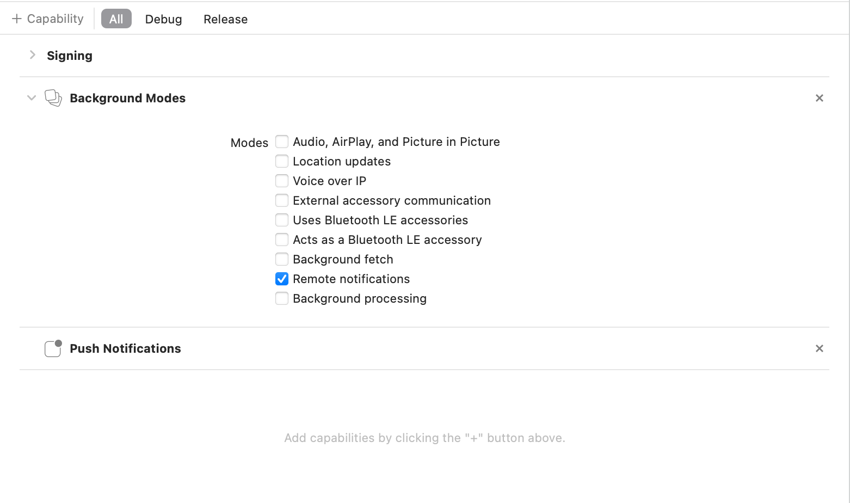Screen dimensions: 850x503
Task: Remove the Background Modes capability
Action: click(x=819, y=98)
